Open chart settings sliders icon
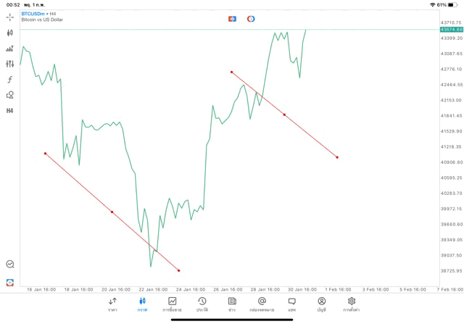The height and width of the screenshot is (324, 464). tap(10, 64)
